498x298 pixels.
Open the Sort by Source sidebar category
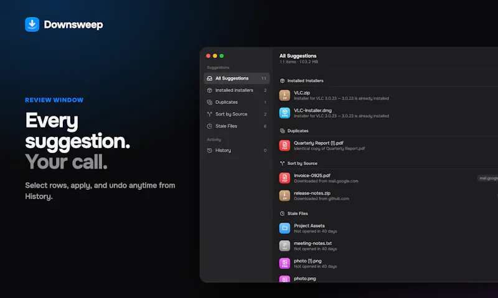(237, 114)
